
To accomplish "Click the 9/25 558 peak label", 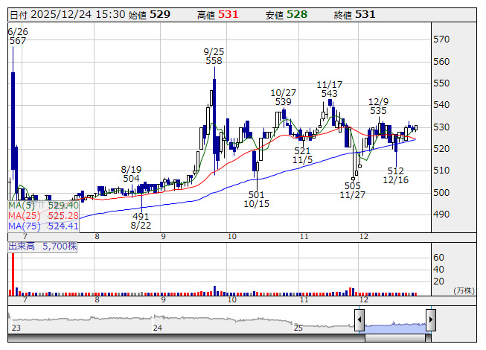I will [214, 56].
